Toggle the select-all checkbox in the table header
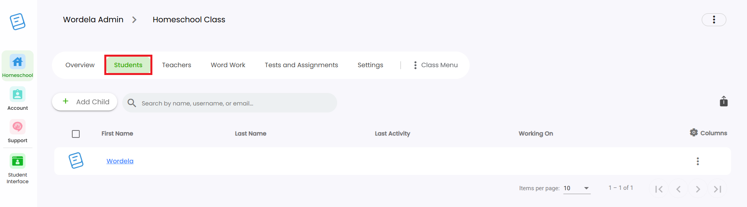 (76, 134)
